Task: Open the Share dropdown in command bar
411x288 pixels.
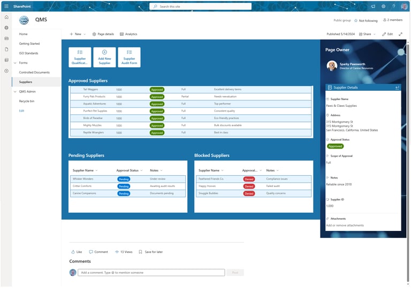Action: [x=367, y=34]
